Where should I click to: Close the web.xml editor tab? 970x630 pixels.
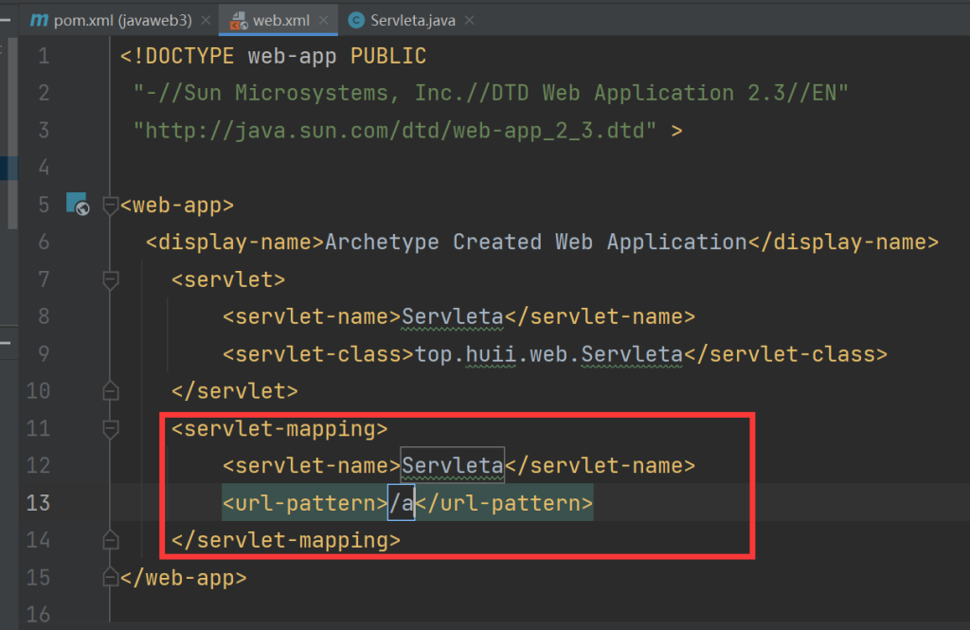pyautogui.click(x=325, y=20)
